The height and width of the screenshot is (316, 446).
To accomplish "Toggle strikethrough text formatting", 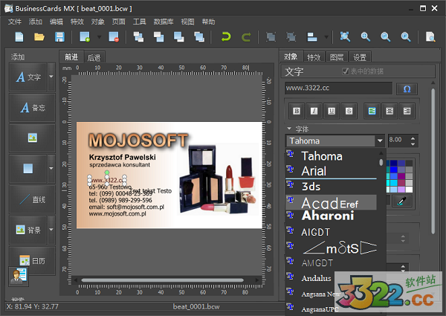I will (349, 111).
